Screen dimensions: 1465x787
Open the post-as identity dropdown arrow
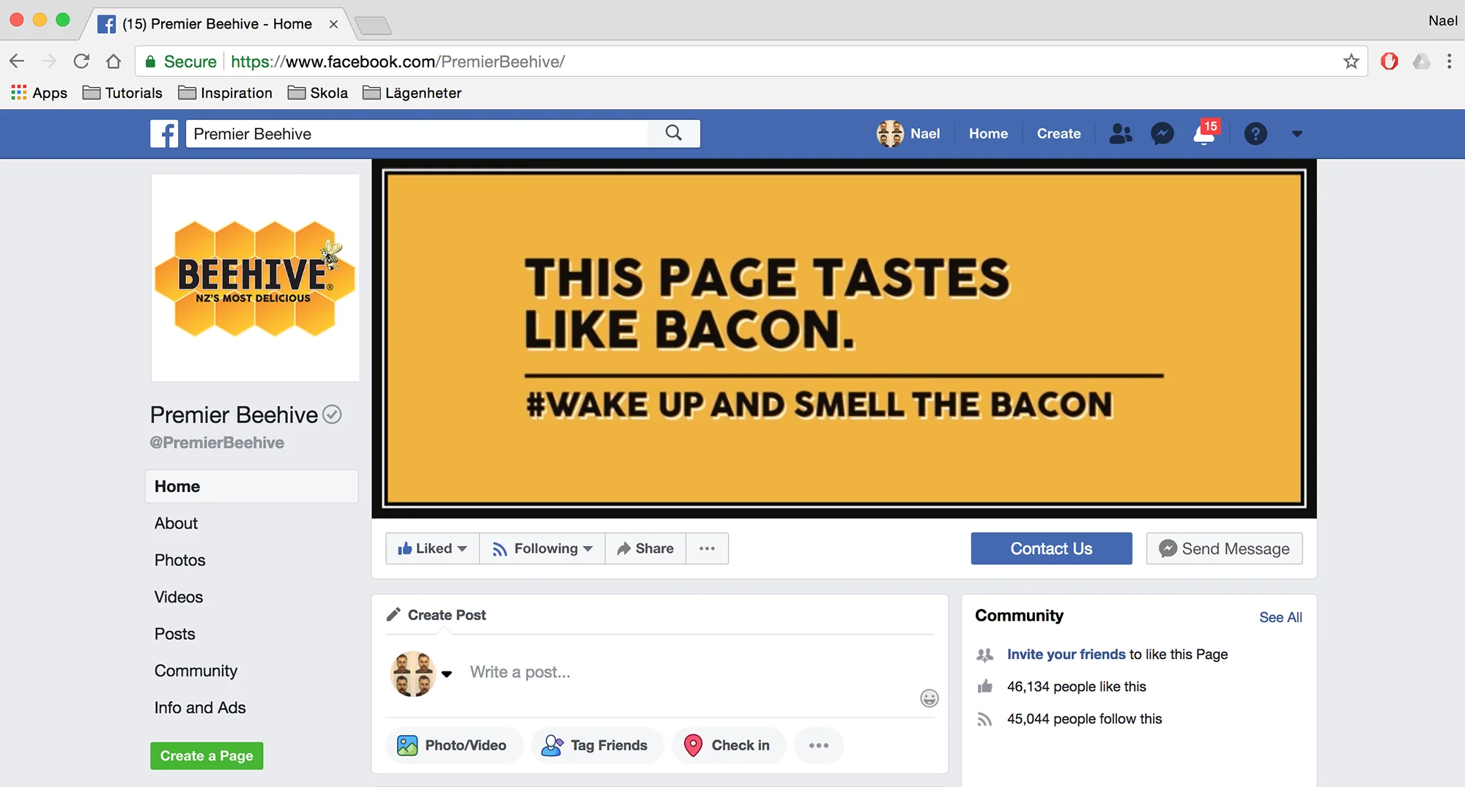click(x=447, y=674)
